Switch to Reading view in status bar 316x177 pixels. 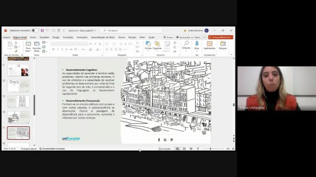(191, 148)
